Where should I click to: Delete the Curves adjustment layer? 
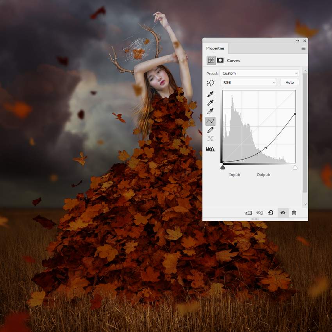[x=294, y=213]
